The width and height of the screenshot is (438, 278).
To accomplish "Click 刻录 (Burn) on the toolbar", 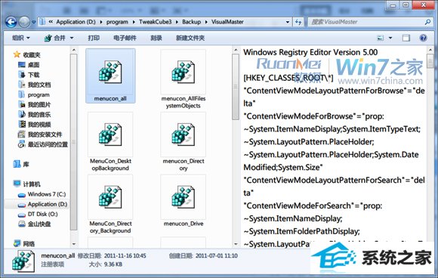I will 156,38.
